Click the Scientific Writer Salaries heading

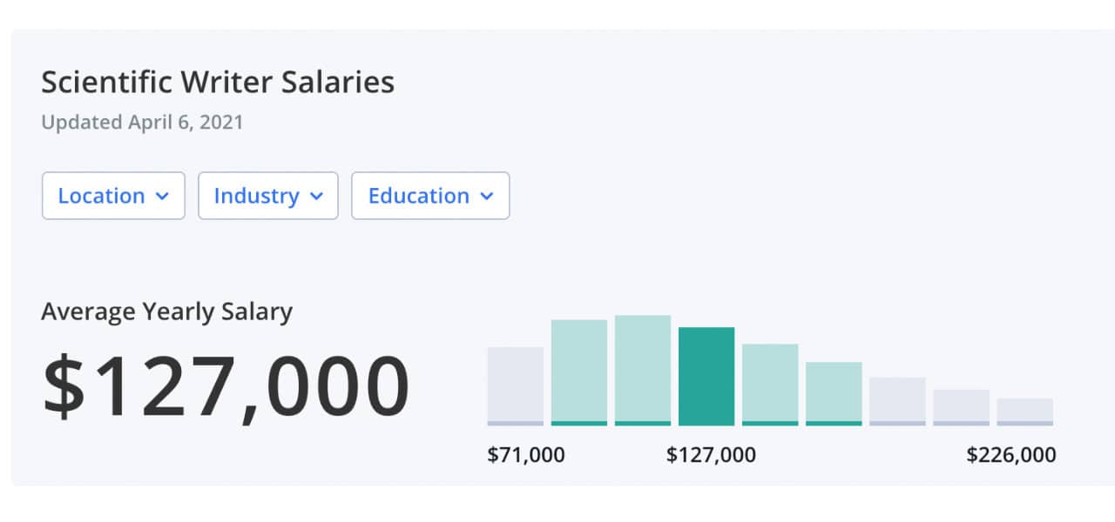pyautogui.click(x=218, y=82)
